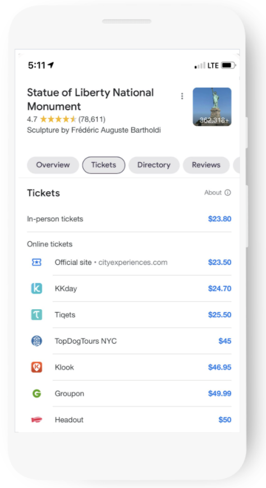Open the Official site $23.50 price link
This screenshot has height=488, width=266.
(x=219, y=263)
